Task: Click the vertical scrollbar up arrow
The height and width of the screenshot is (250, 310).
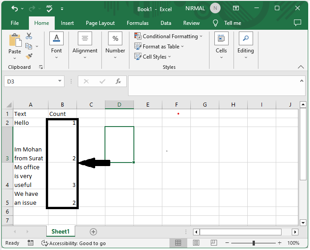Action: click(x=303, y=105)
